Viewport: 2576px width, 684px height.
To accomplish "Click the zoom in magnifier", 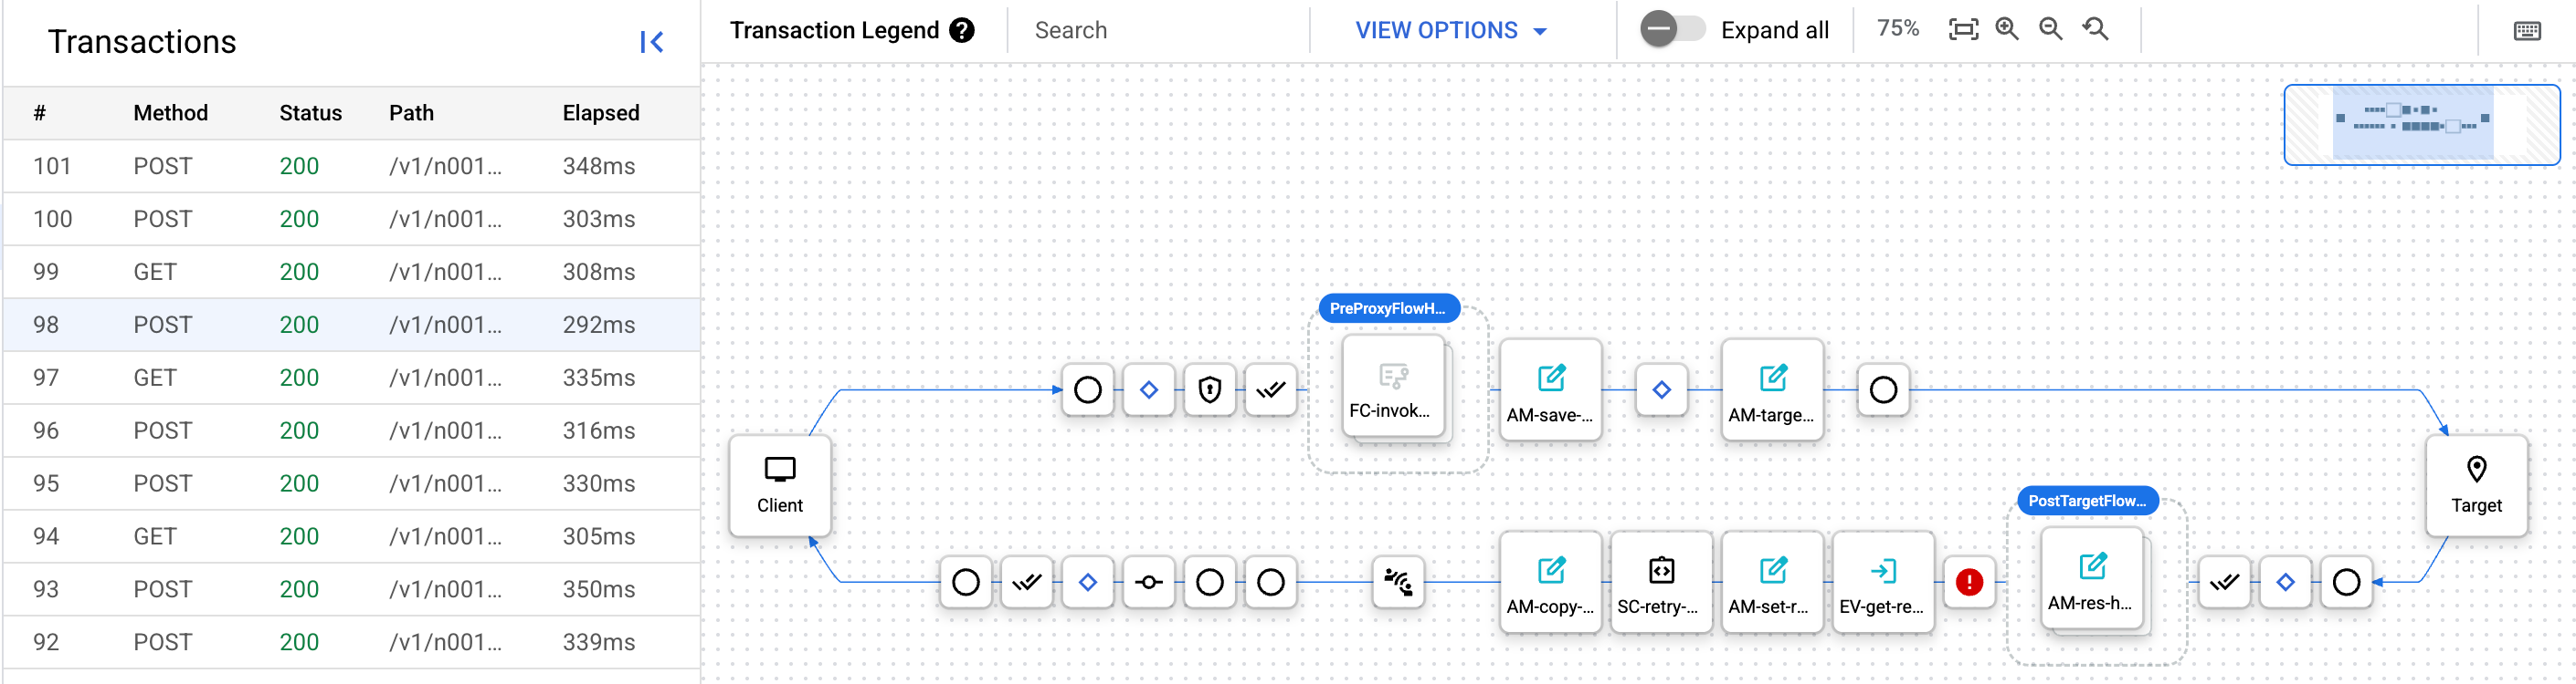I will [x=2007, y=30].
